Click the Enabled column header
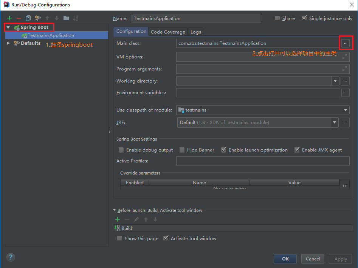This screenshot has height=268, width=358. pyautogui.click(x=135, y=182)
